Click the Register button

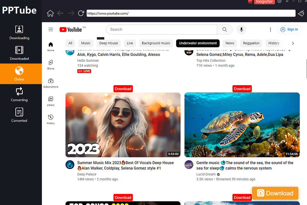click(x=264, y=2)
